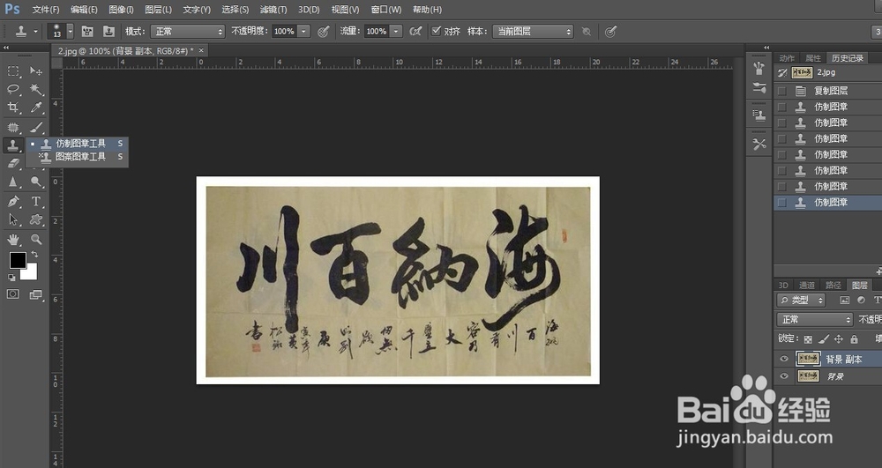
Task: Toggle pressure for opacity icon
Action: coord(323,32)
